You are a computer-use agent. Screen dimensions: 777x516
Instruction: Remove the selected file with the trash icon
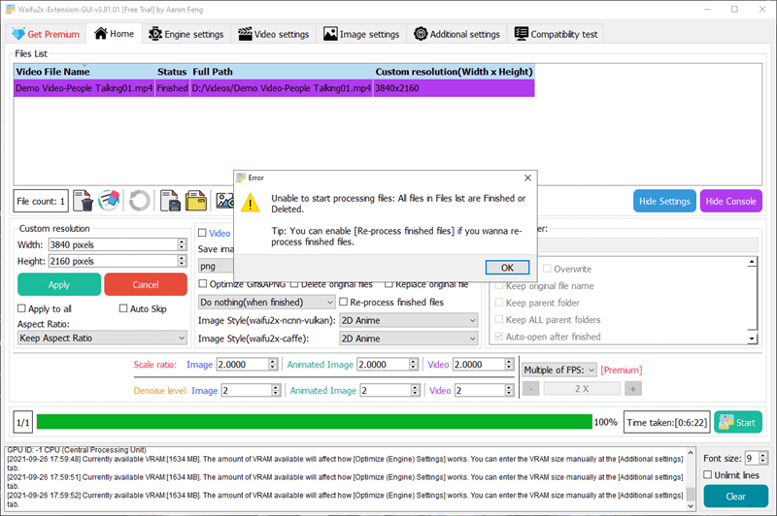(83, 201)
